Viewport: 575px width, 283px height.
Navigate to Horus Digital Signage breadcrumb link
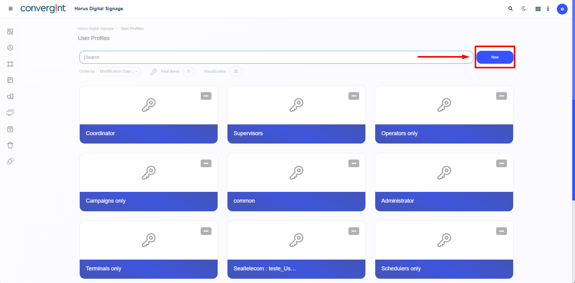95,28
